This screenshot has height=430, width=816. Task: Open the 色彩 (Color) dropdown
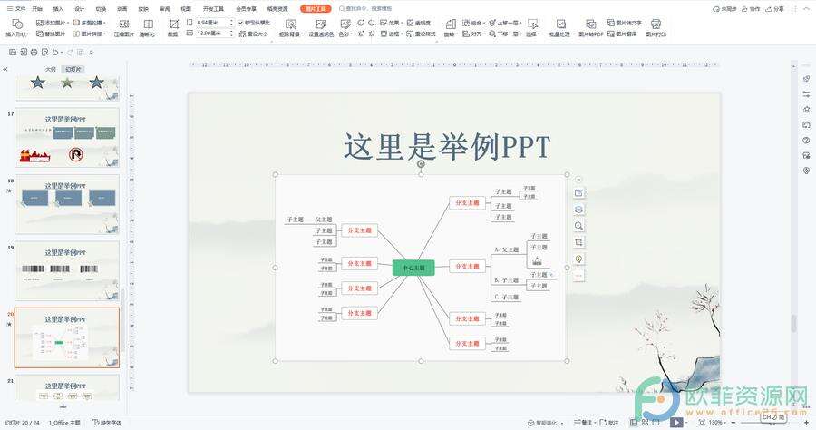[x=345, y=28]
